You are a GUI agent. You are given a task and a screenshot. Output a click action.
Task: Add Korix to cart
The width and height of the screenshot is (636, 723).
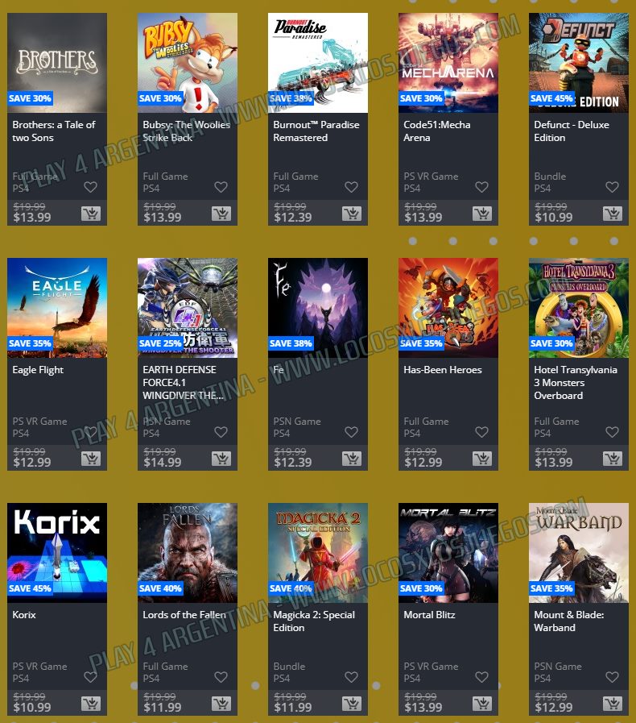click(91, 703)
